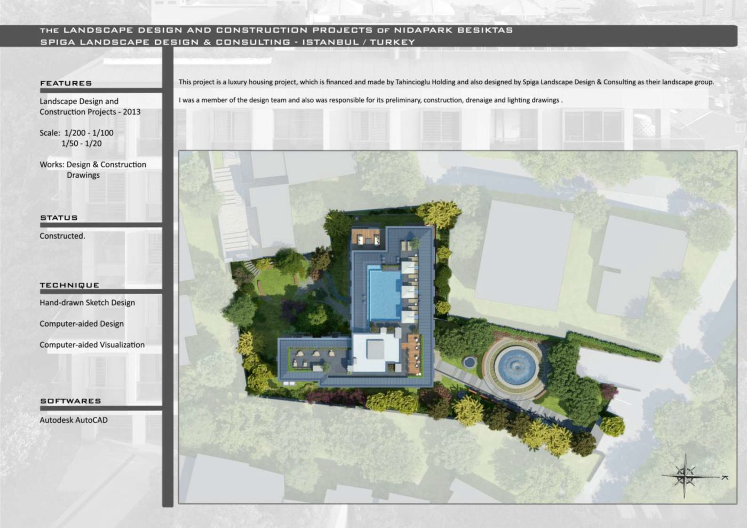Viewport: 747px width, 528px height.
Task: Click the Works: Design & Construction text
Action: [x=92, y=164]
